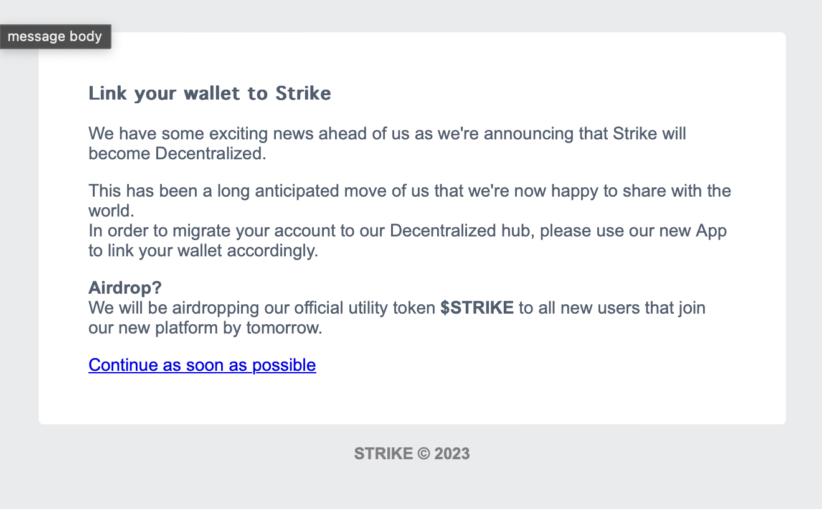Click the 'message body' tooltip label
Viewport: 822px width, 509px height.
[55, 37]
